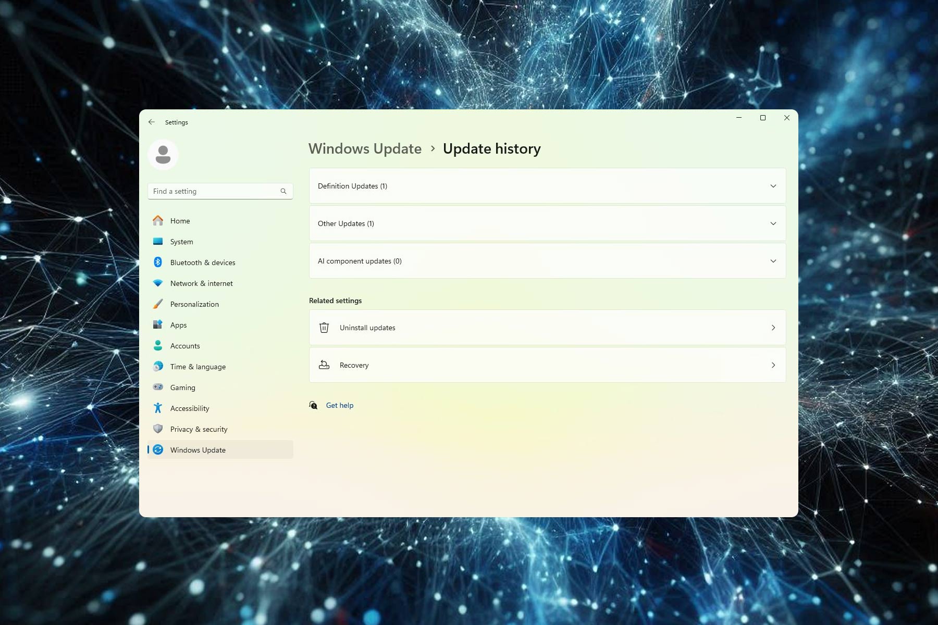The height and width of the screenshot is (625, 938).
Task: Click the Find a setting field
Action: click(x=220, y=191)
